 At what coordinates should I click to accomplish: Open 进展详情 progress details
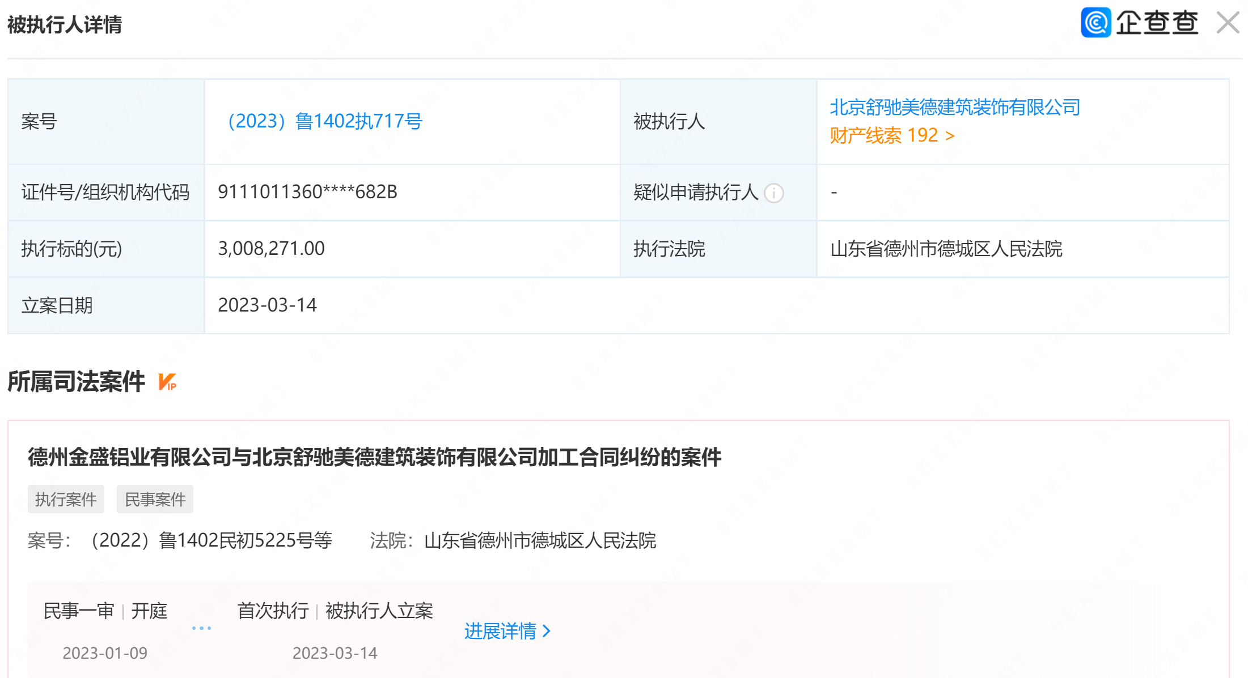point(501,630)
